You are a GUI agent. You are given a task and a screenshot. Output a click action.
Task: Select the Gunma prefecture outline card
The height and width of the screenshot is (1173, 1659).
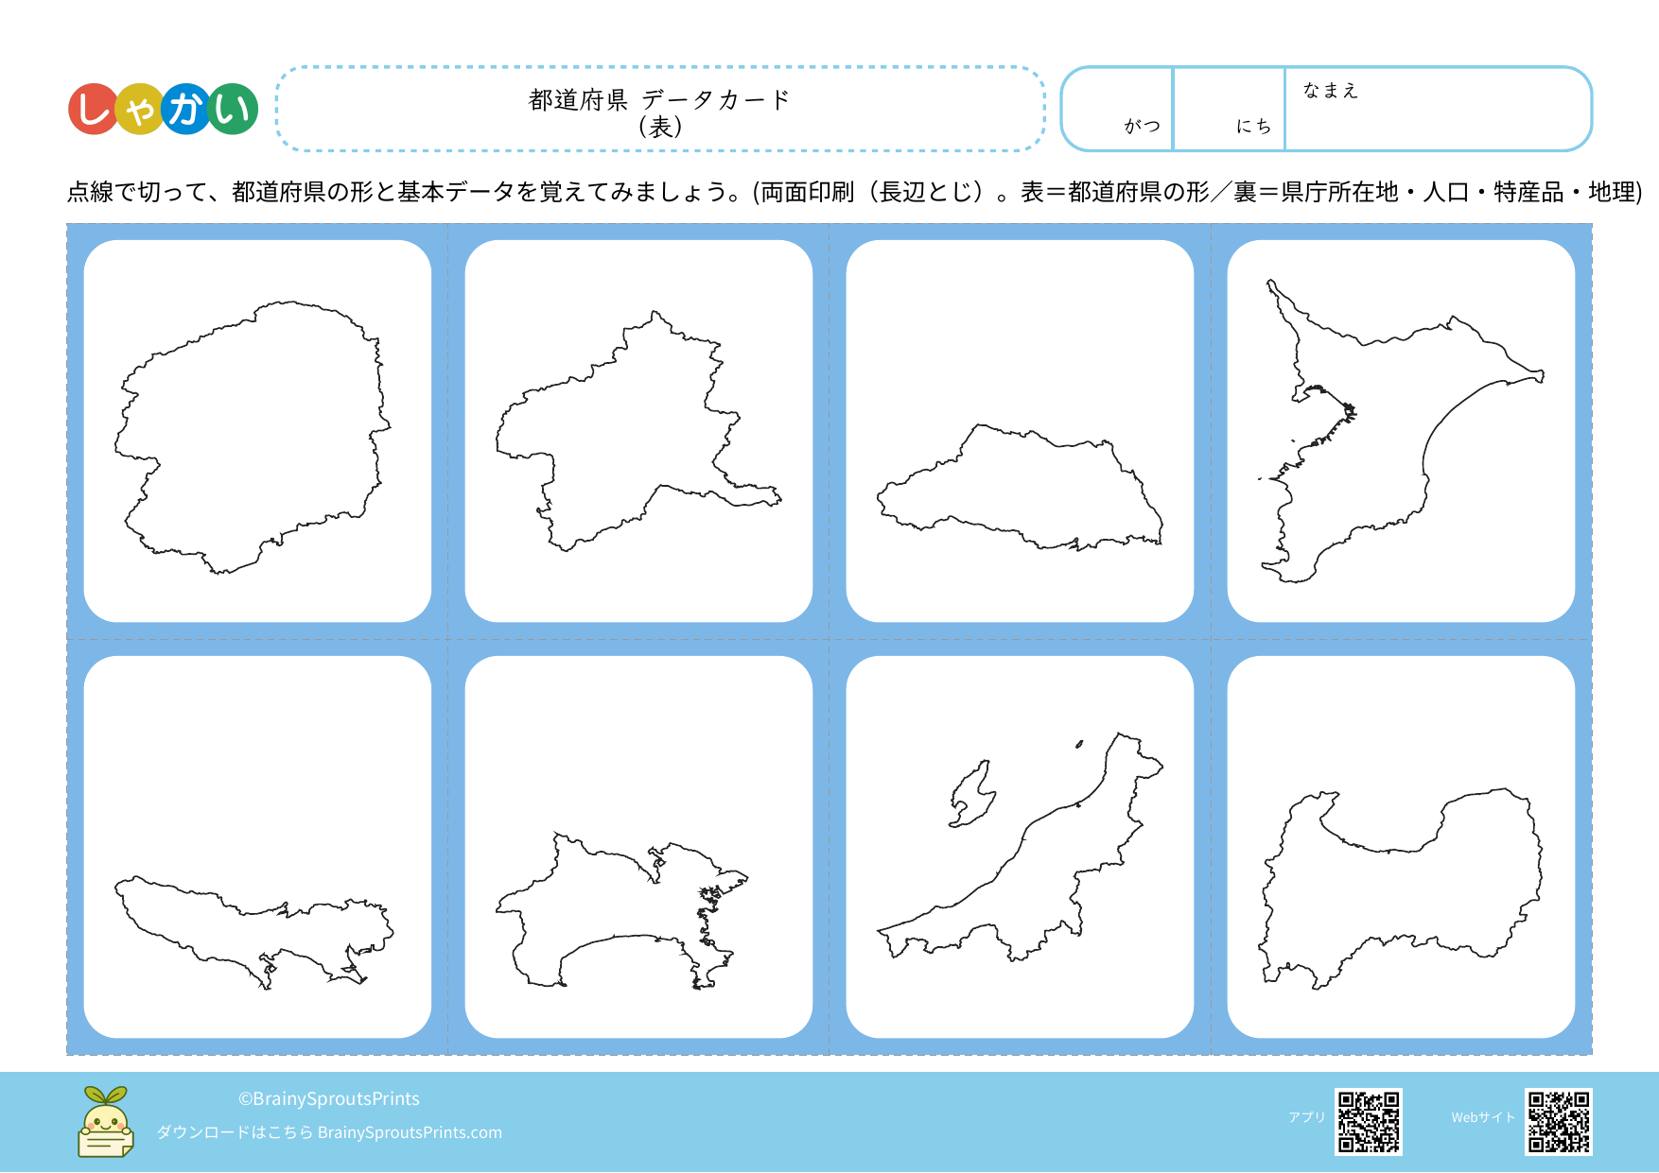tap(638, 431)
